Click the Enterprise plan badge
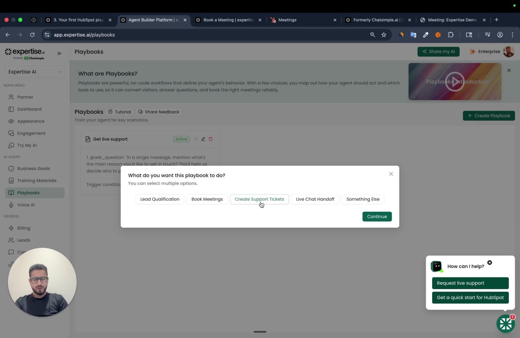This screenshot has height=338, width=520. point(485,51)
